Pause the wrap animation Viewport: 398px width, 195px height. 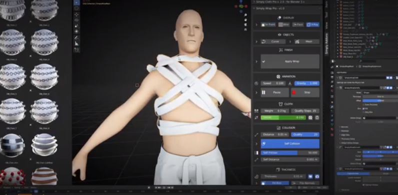(x=274, y=92)
